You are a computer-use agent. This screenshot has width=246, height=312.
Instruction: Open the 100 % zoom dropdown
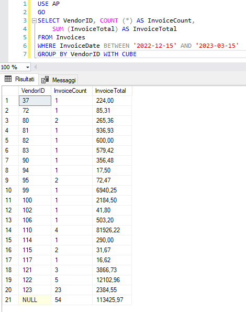point(28,67)
